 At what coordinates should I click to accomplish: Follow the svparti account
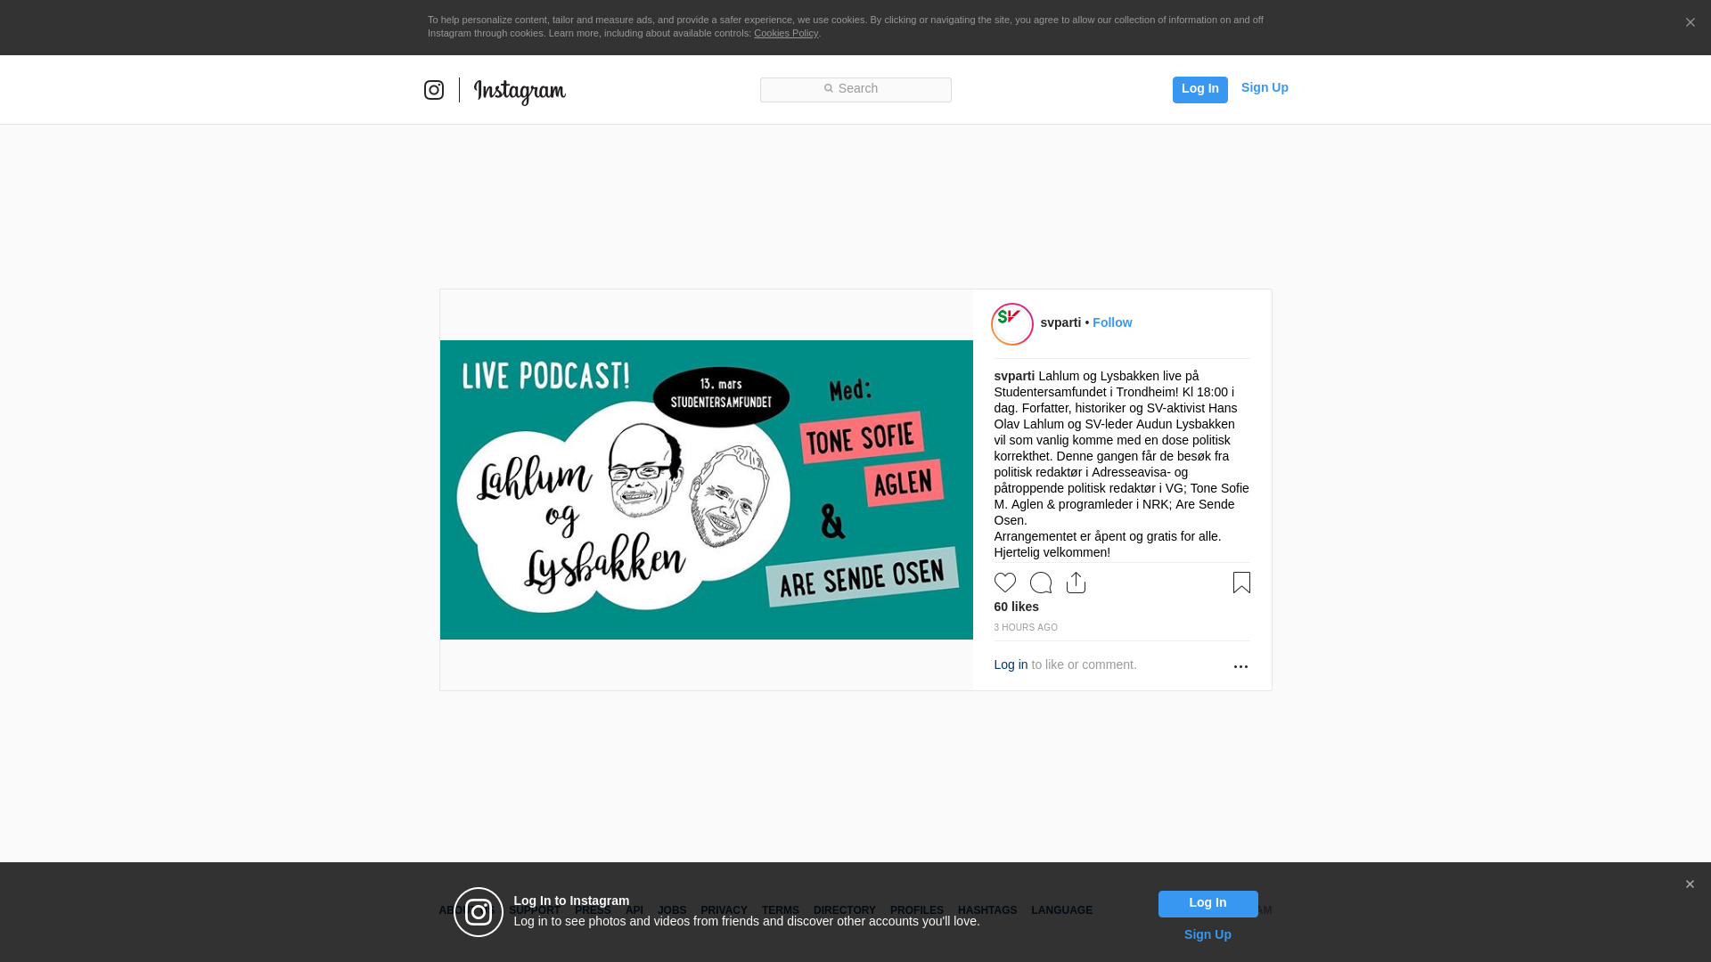click(1112, 322)
